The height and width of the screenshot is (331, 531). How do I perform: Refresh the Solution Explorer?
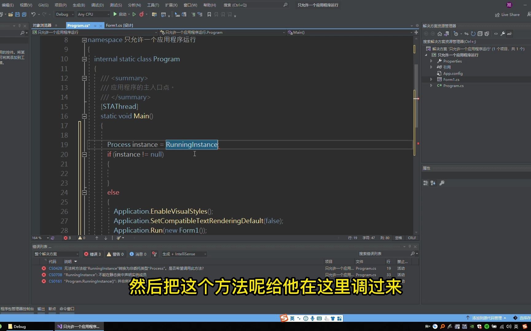(x=473, y=34)
